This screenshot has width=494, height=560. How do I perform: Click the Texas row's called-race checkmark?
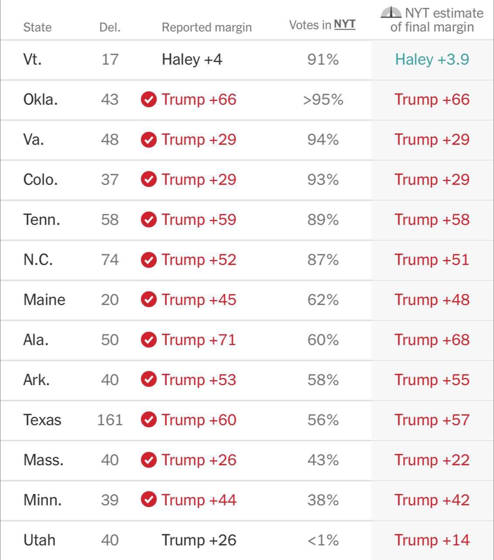click(x=149, y=420)
